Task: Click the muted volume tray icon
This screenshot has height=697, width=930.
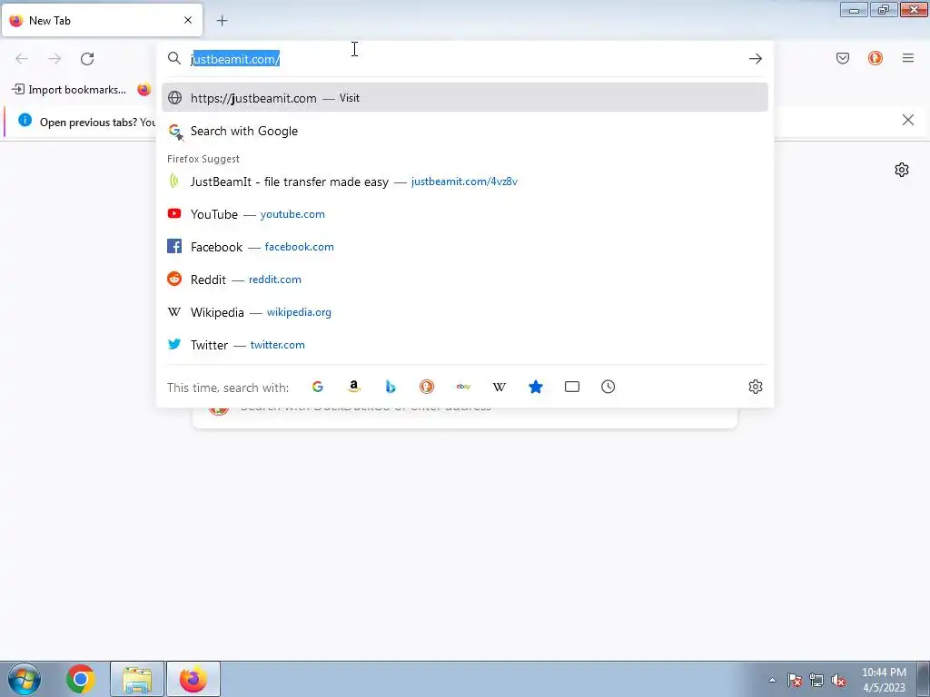Action: (x=838, y=680)
